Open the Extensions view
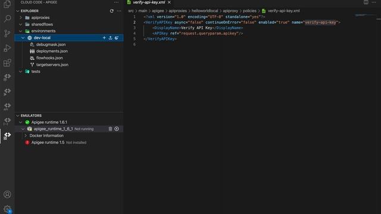The height and width of the screenshot is (214, 381). pyautogui.click(x=7, y=63)
